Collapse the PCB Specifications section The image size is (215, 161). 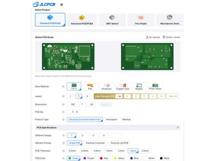[178, 127]
